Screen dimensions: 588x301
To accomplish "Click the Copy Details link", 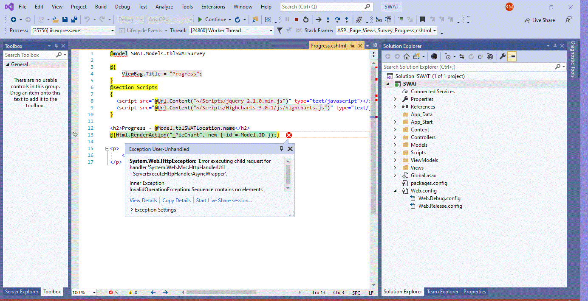I will click(x=176, y=201).
